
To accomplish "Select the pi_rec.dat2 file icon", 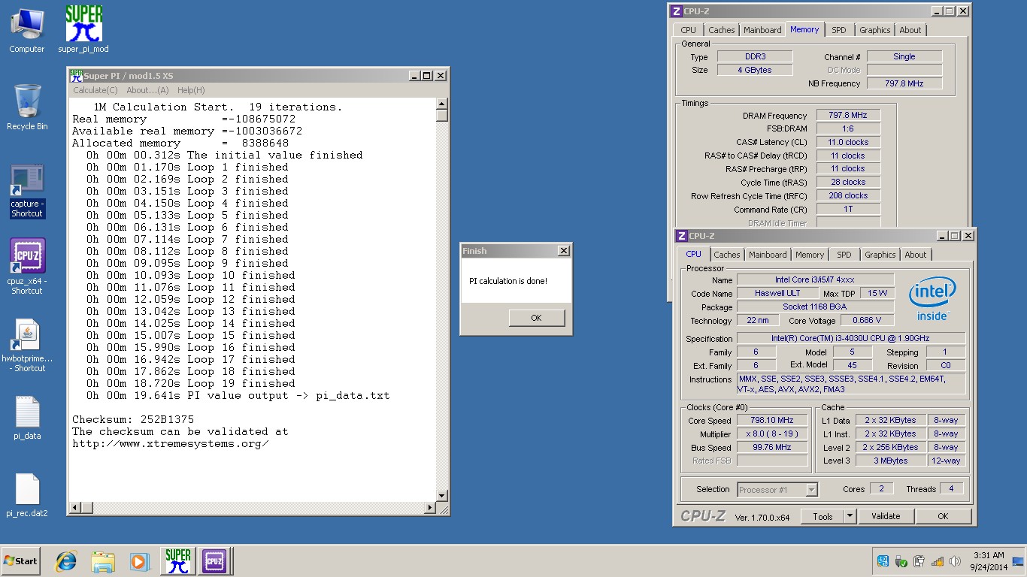I will (x=27, y=496).
